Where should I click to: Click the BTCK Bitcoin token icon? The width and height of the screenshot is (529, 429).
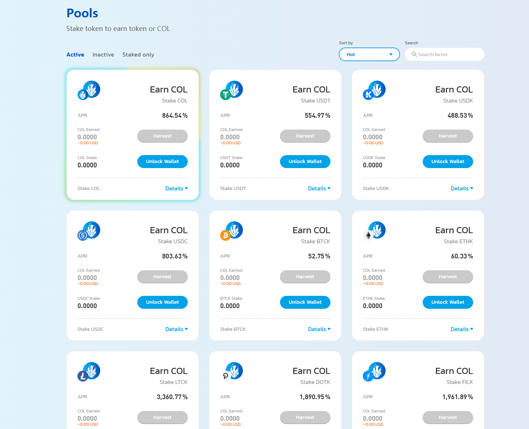click(x=226, y=235)
